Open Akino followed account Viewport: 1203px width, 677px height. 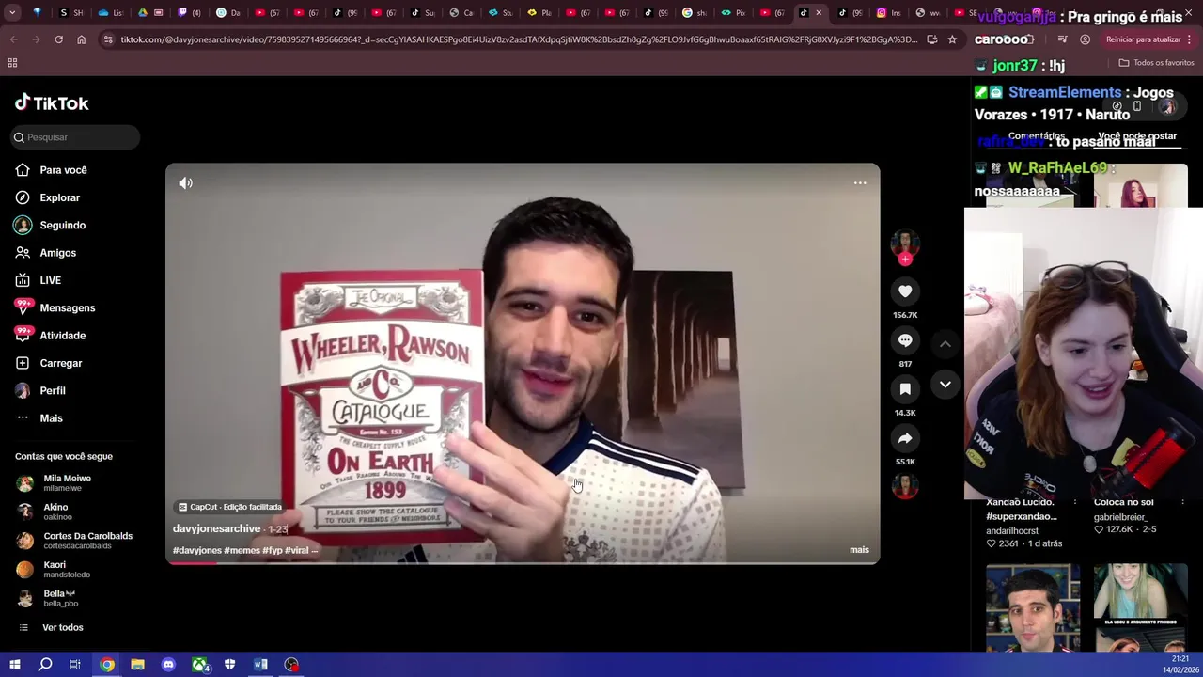(56, 512)
